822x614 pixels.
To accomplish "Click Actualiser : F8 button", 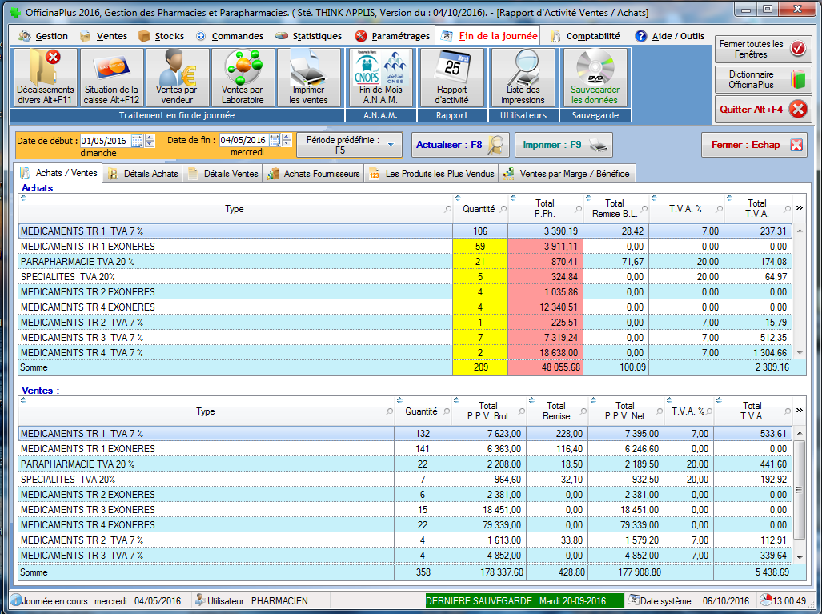I will click(460, 145).
